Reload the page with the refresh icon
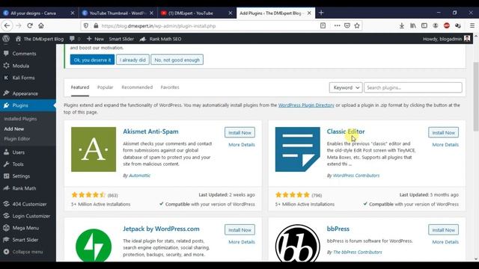 (30, 25)
